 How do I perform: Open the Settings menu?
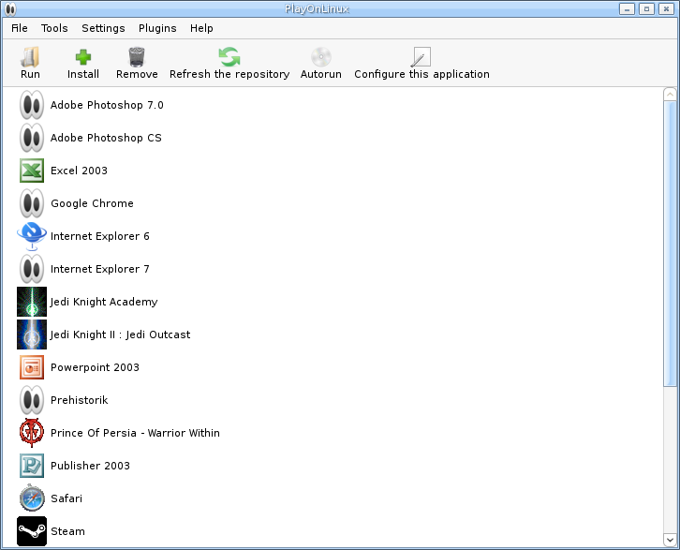[103, 28]
